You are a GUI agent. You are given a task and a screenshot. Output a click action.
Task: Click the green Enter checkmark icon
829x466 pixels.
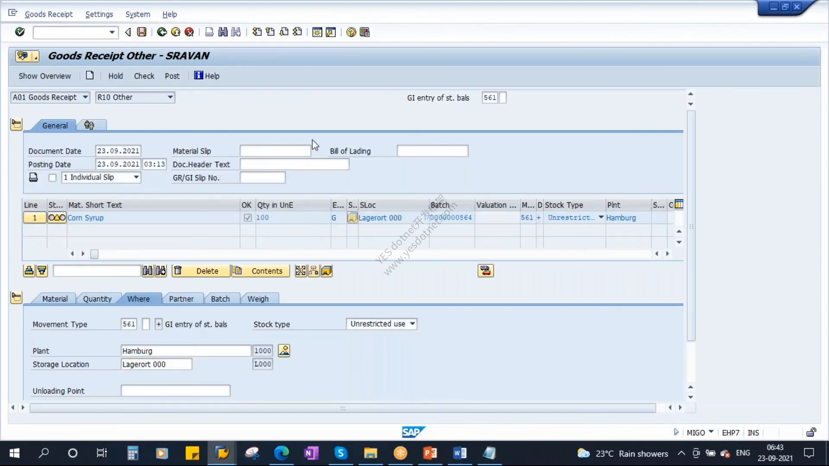click(x=20, y=32)
